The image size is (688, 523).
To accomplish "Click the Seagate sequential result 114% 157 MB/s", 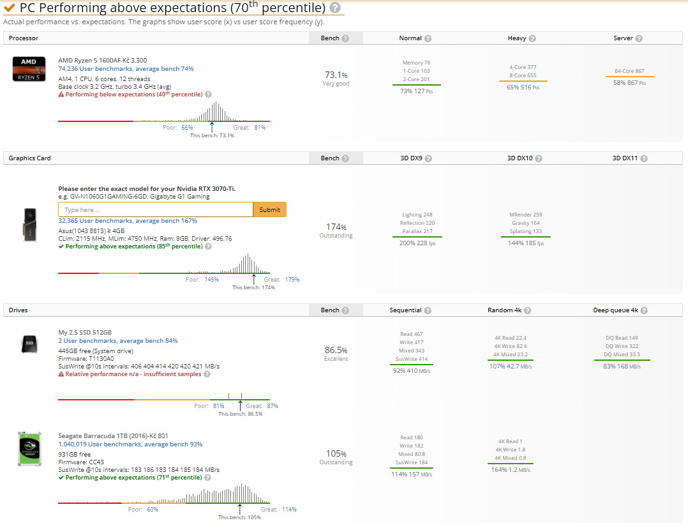I will 412,474.
